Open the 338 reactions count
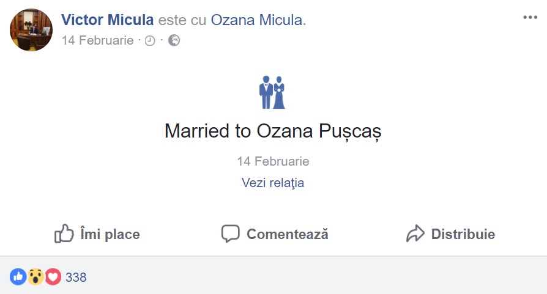Image resolution: width=547 pixels, height=294 pixels. (x=76, y=277)
